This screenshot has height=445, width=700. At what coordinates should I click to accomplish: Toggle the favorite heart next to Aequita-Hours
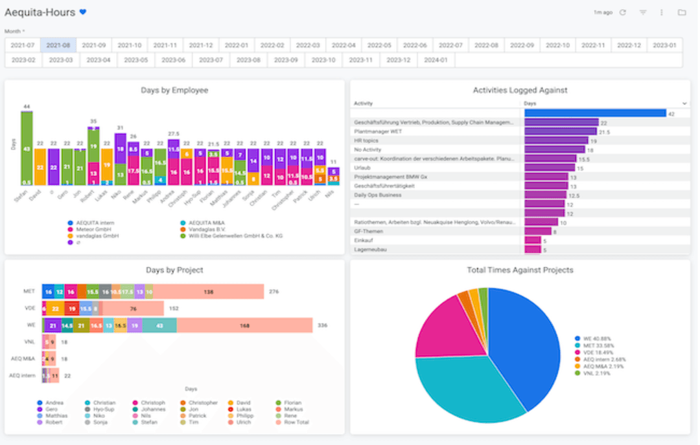[82, 12]
